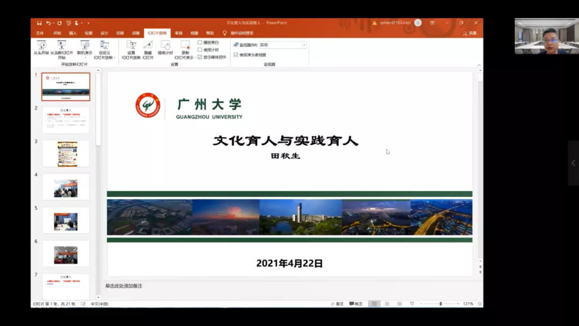This screenshot has width=579, height=326.
Task: Click the 从头开始 (From Beginning) slideshow icon
Action: pyautogui.click(x=41, y=46)
